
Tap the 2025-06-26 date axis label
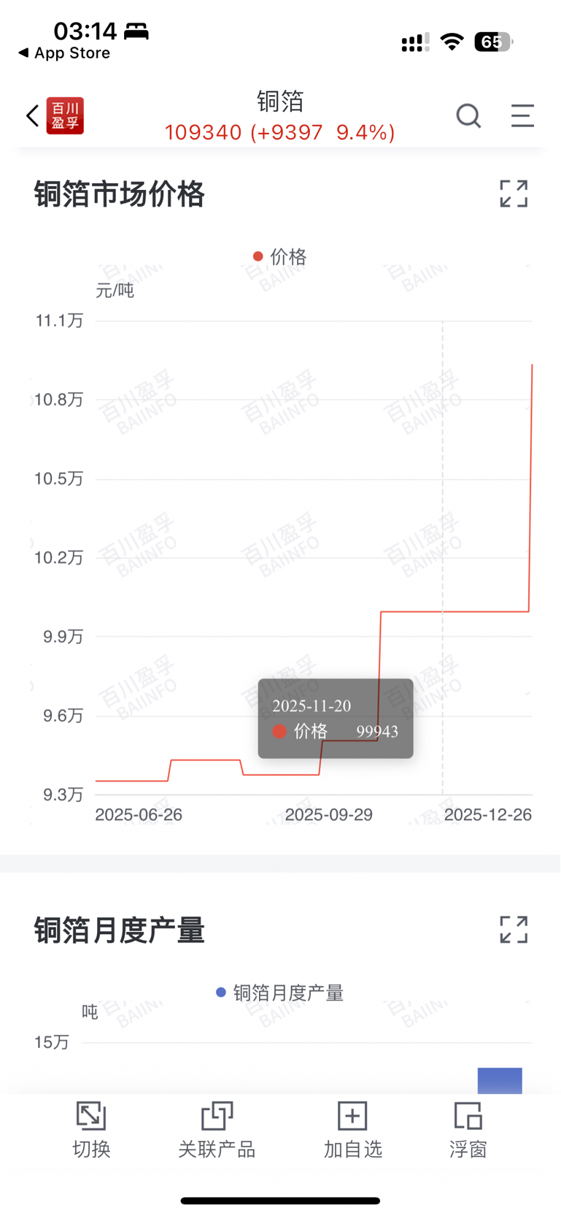click(139, 814)
